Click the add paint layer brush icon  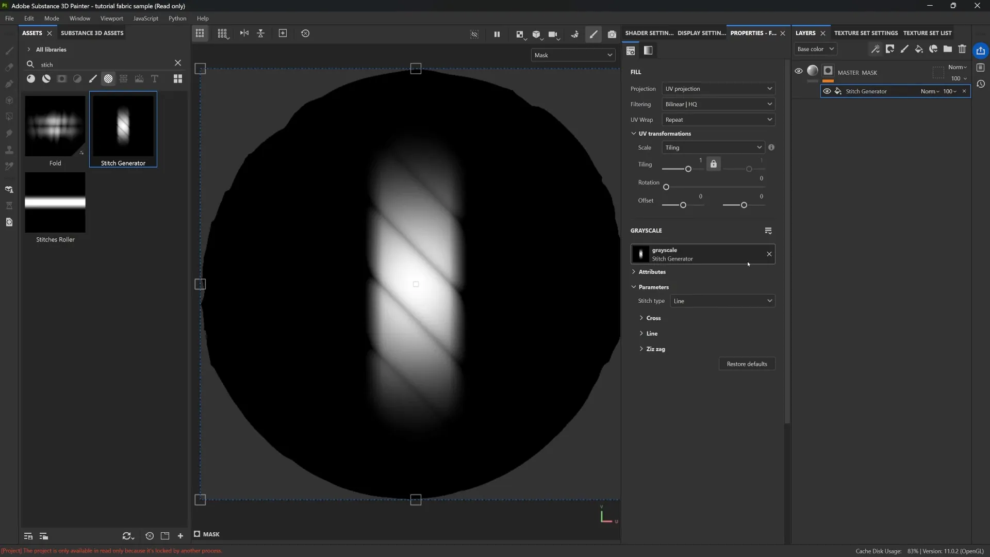904,49
